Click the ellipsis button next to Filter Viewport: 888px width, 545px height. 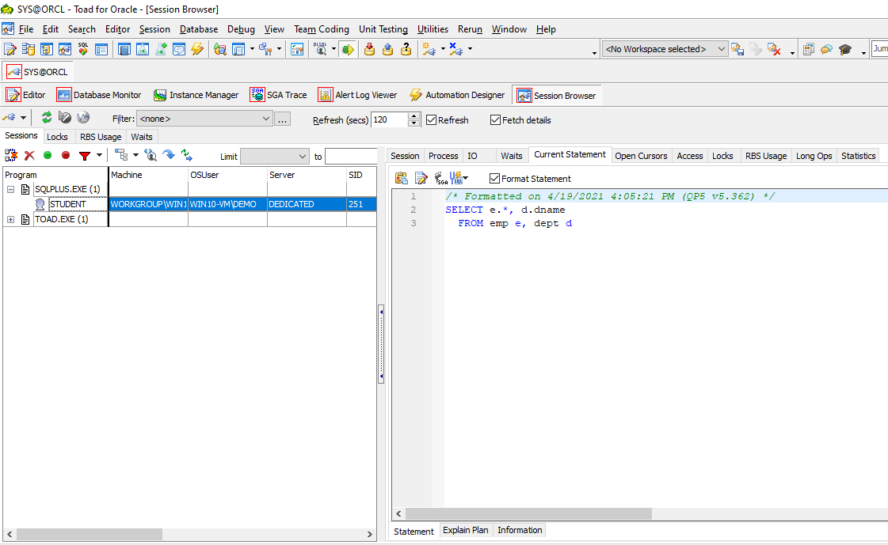click(283, 119)
